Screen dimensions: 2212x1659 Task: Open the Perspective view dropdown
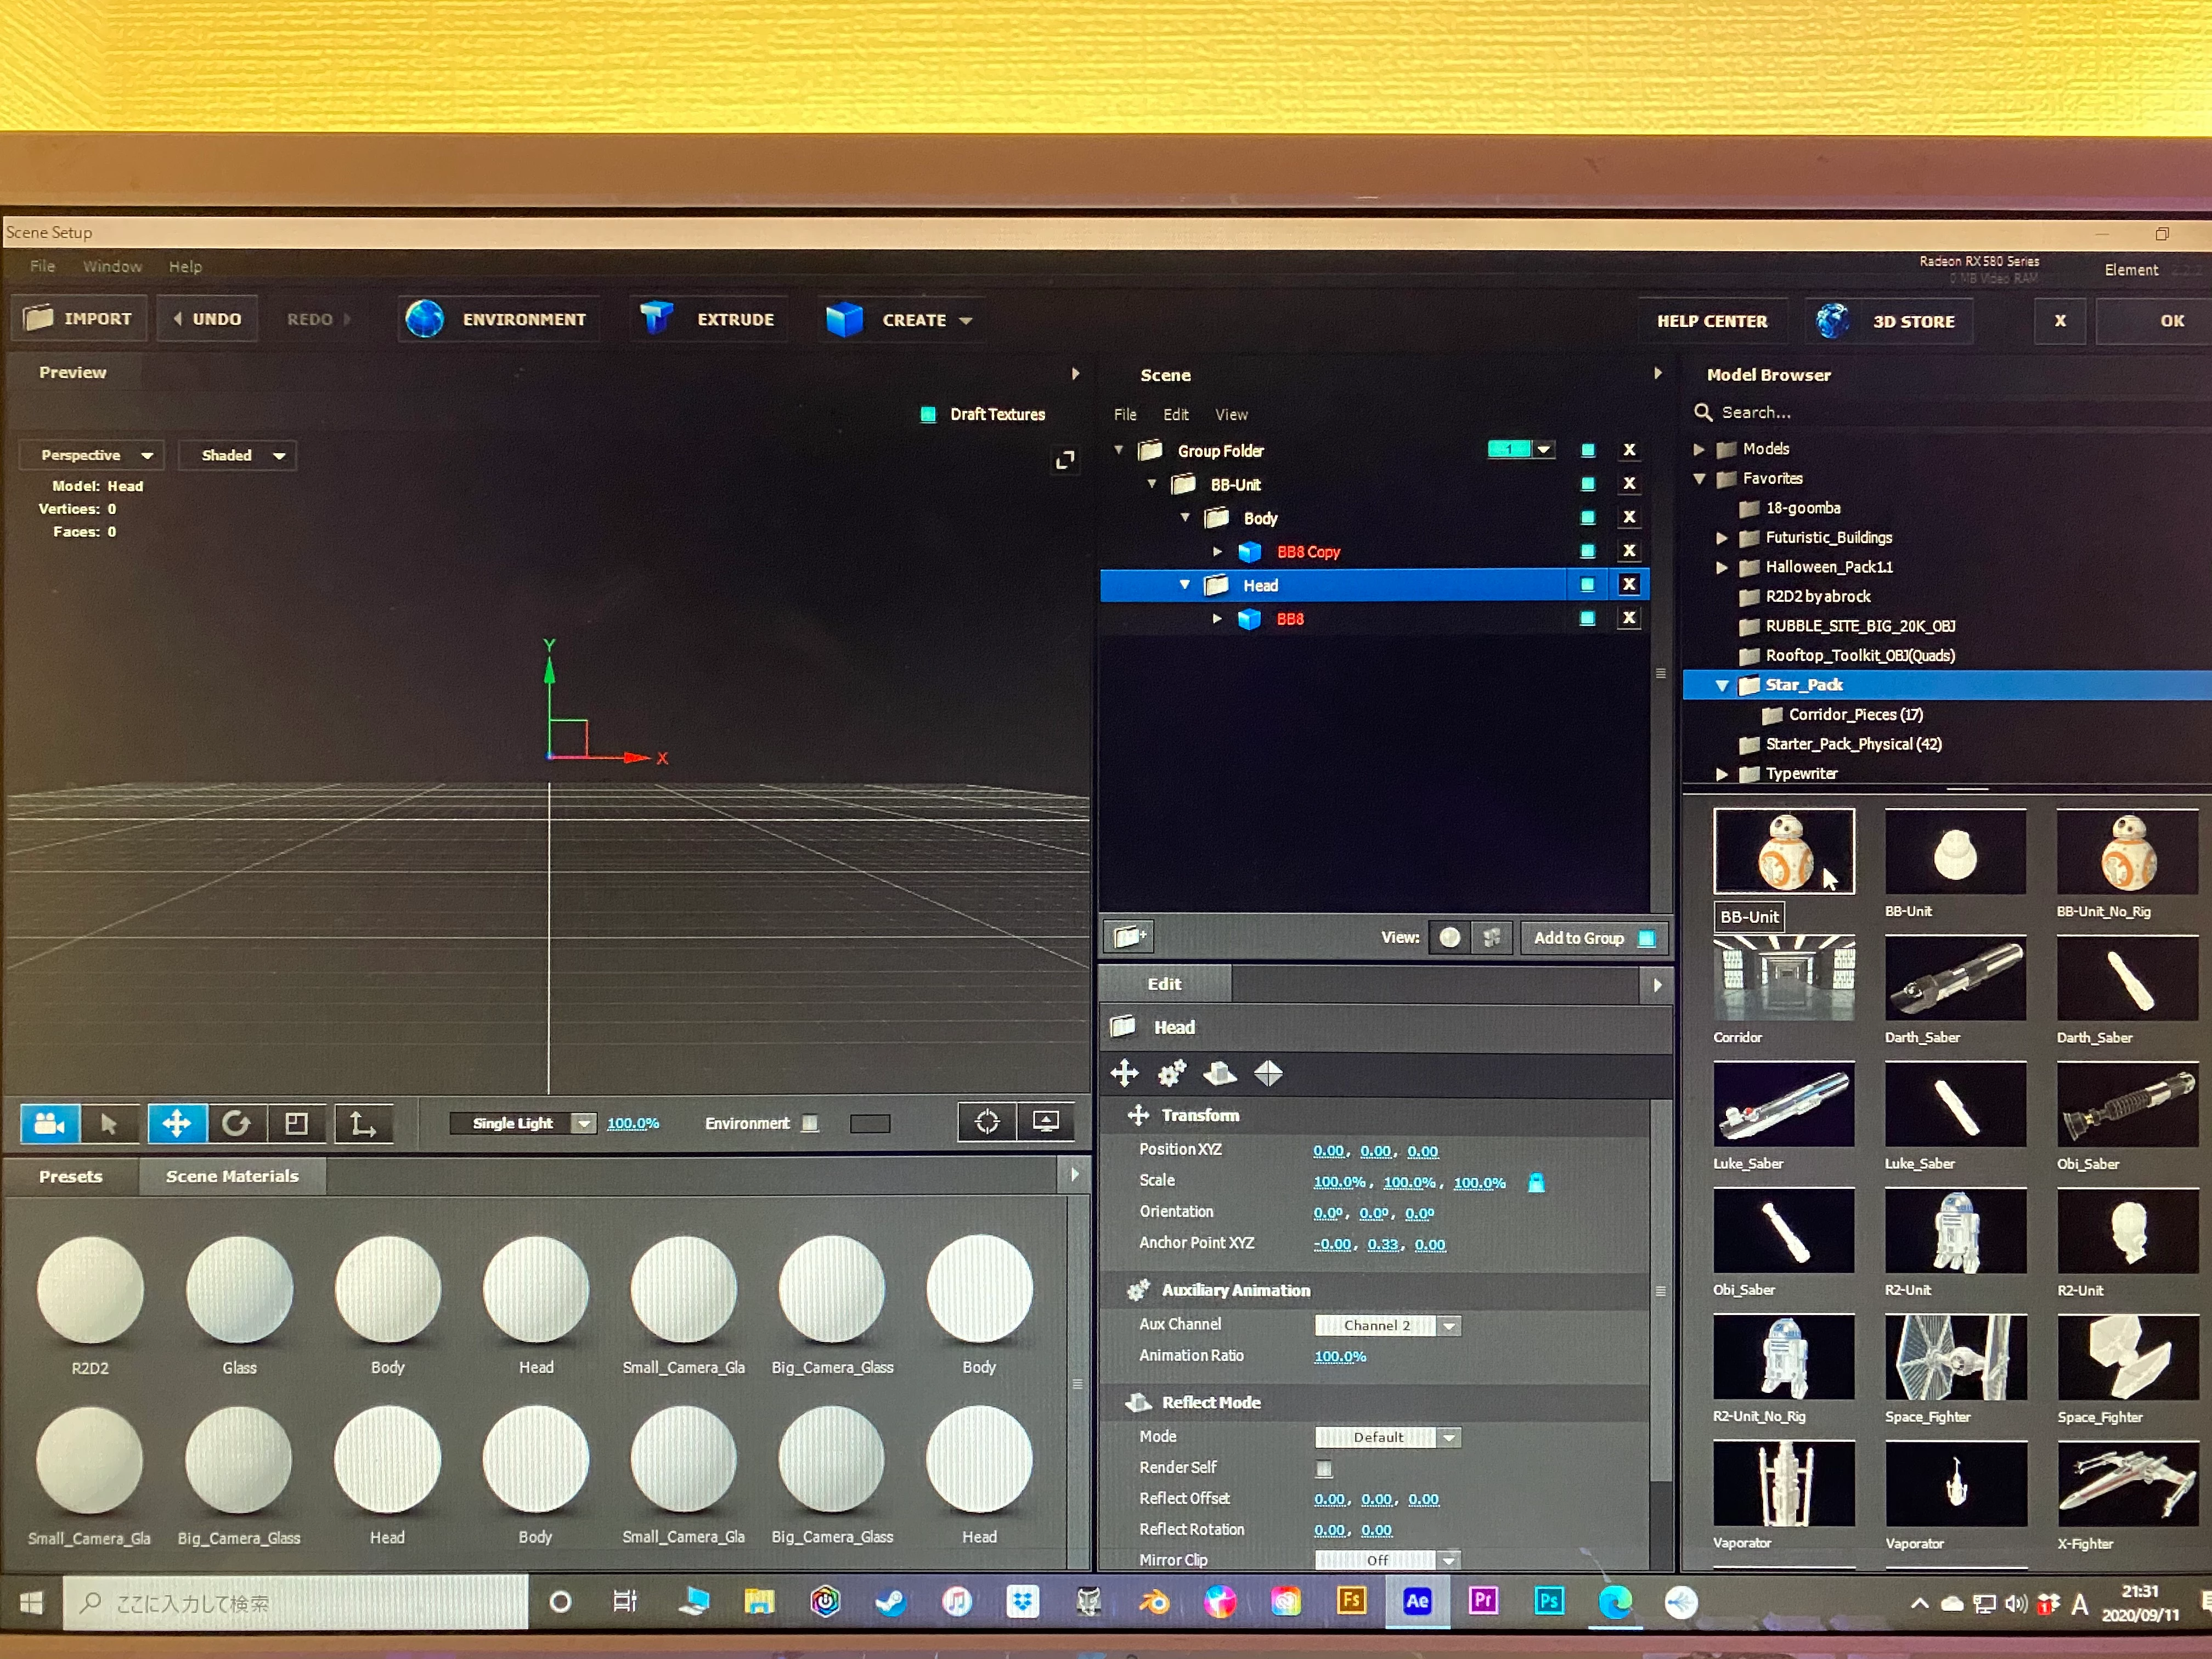tap(96, 455)
